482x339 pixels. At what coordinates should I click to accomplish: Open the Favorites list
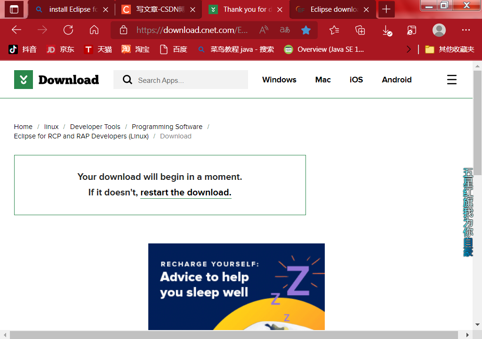[334, 30]
